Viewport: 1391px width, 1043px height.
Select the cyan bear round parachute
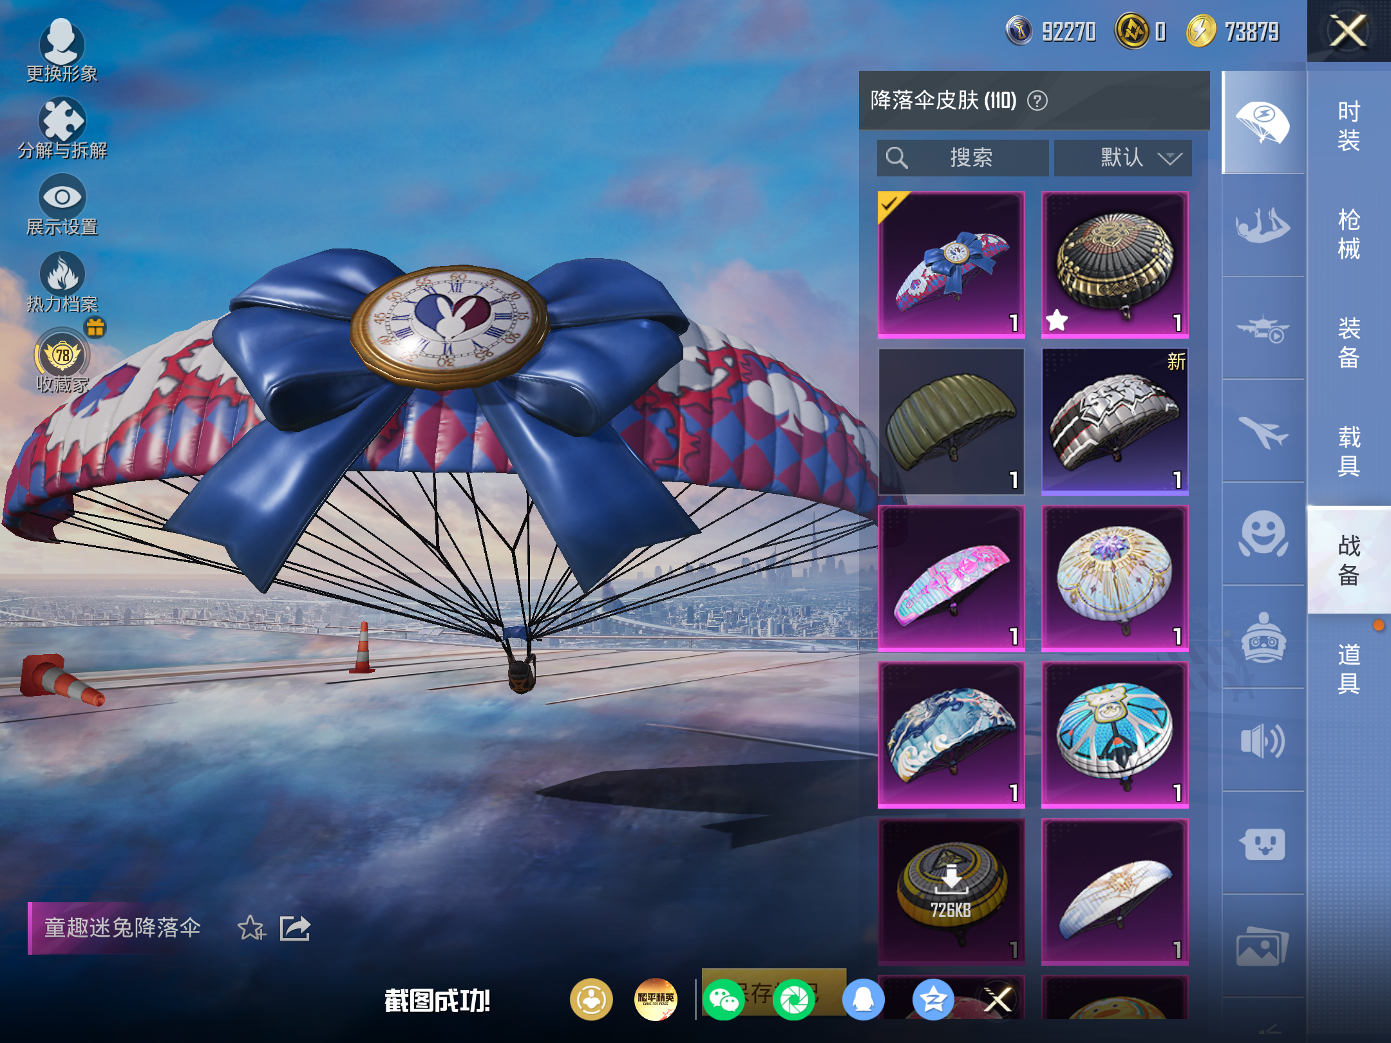point(1115,735)
